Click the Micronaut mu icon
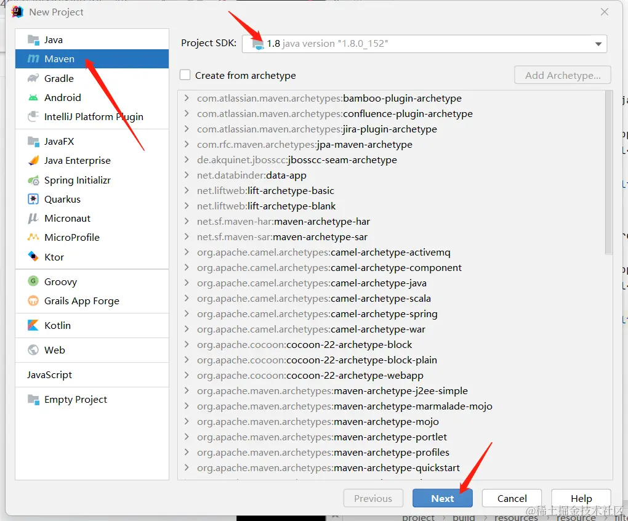Image resolution: width=628 pixels, height=521 pixels. coord(33,218)
